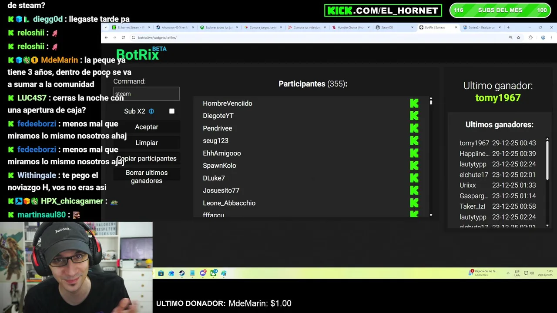
Task: Close the BotRix Sorteos tab
Action: [456, 27]
